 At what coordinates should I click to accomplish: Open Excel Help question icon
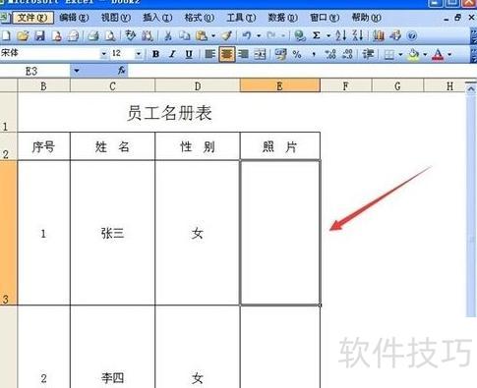(412, 35)
